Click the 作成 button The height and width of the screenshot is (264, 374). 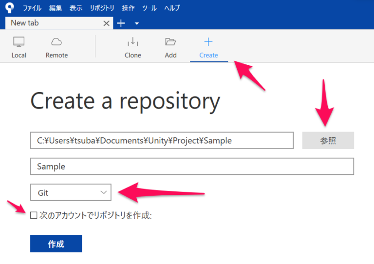[56, 244]
